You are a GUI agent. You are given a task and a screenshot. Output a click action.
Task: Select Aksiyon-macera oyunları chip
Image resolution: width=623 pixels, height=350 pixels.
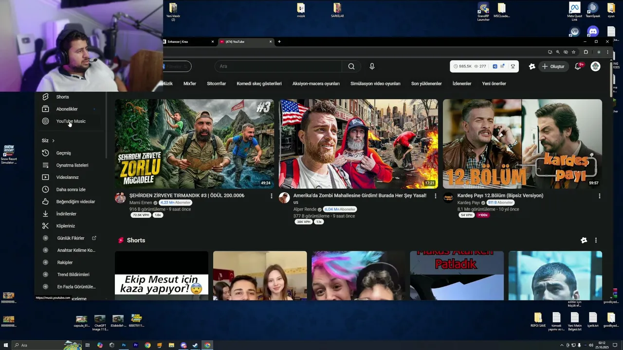316,84
